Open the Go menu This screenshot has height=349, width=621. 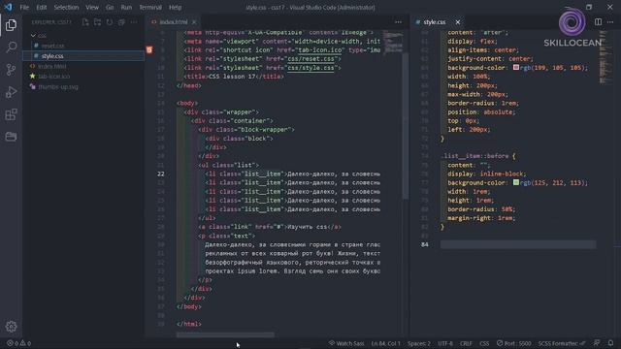tap(110, 7)
